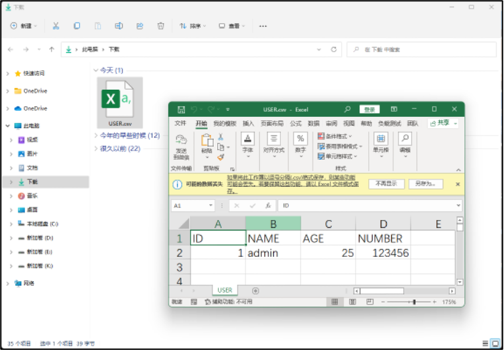This screenshot has height=350, width=504.
Task: Switch to the 视图 ribbon tab
Action: click(x=349, y=123)
